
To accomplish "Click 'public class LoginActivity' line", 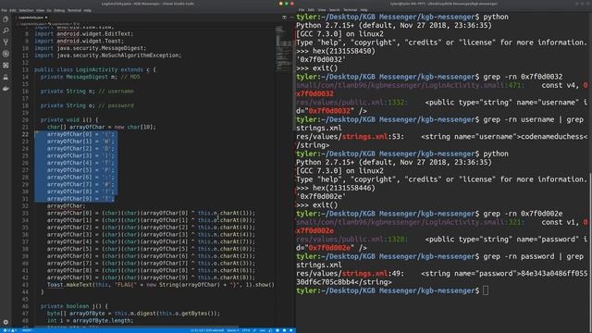I will pyautogui.click(x=94, y=69).
